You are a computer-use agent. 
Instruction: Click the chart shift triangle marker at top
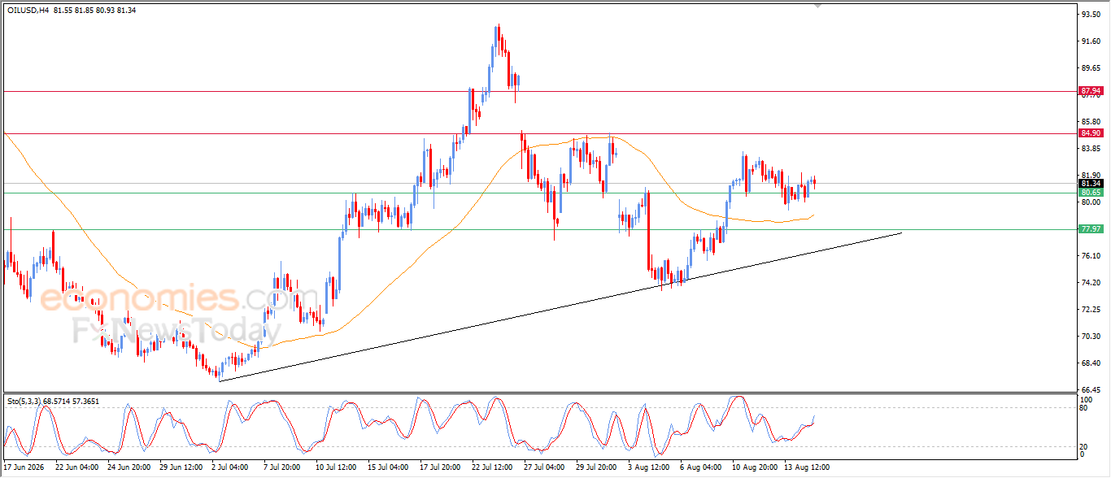click(x=819, y=7)
